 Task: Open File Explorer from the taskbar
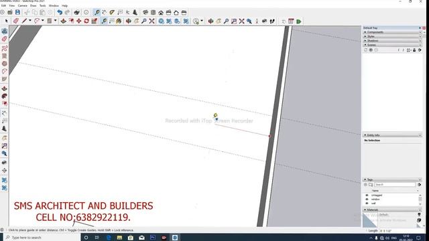pos(119,238)
